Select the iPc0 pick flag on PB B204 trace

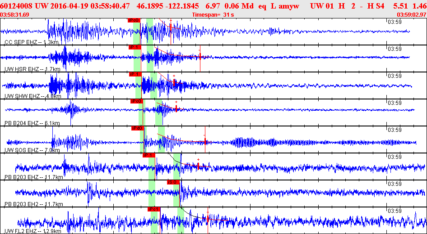[x=137, y=101]
